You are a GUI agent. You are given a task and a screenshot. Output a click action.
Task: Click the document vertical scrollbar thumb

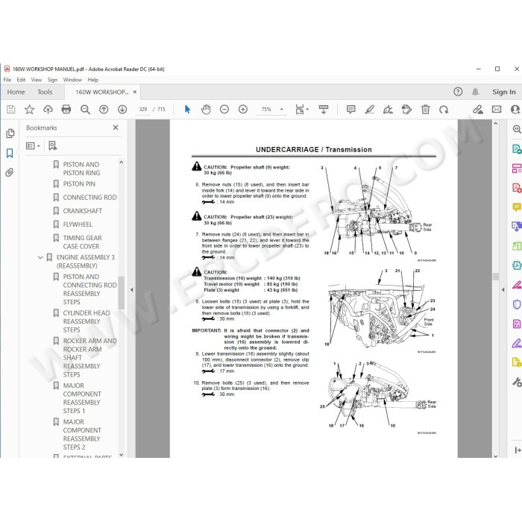496,277
